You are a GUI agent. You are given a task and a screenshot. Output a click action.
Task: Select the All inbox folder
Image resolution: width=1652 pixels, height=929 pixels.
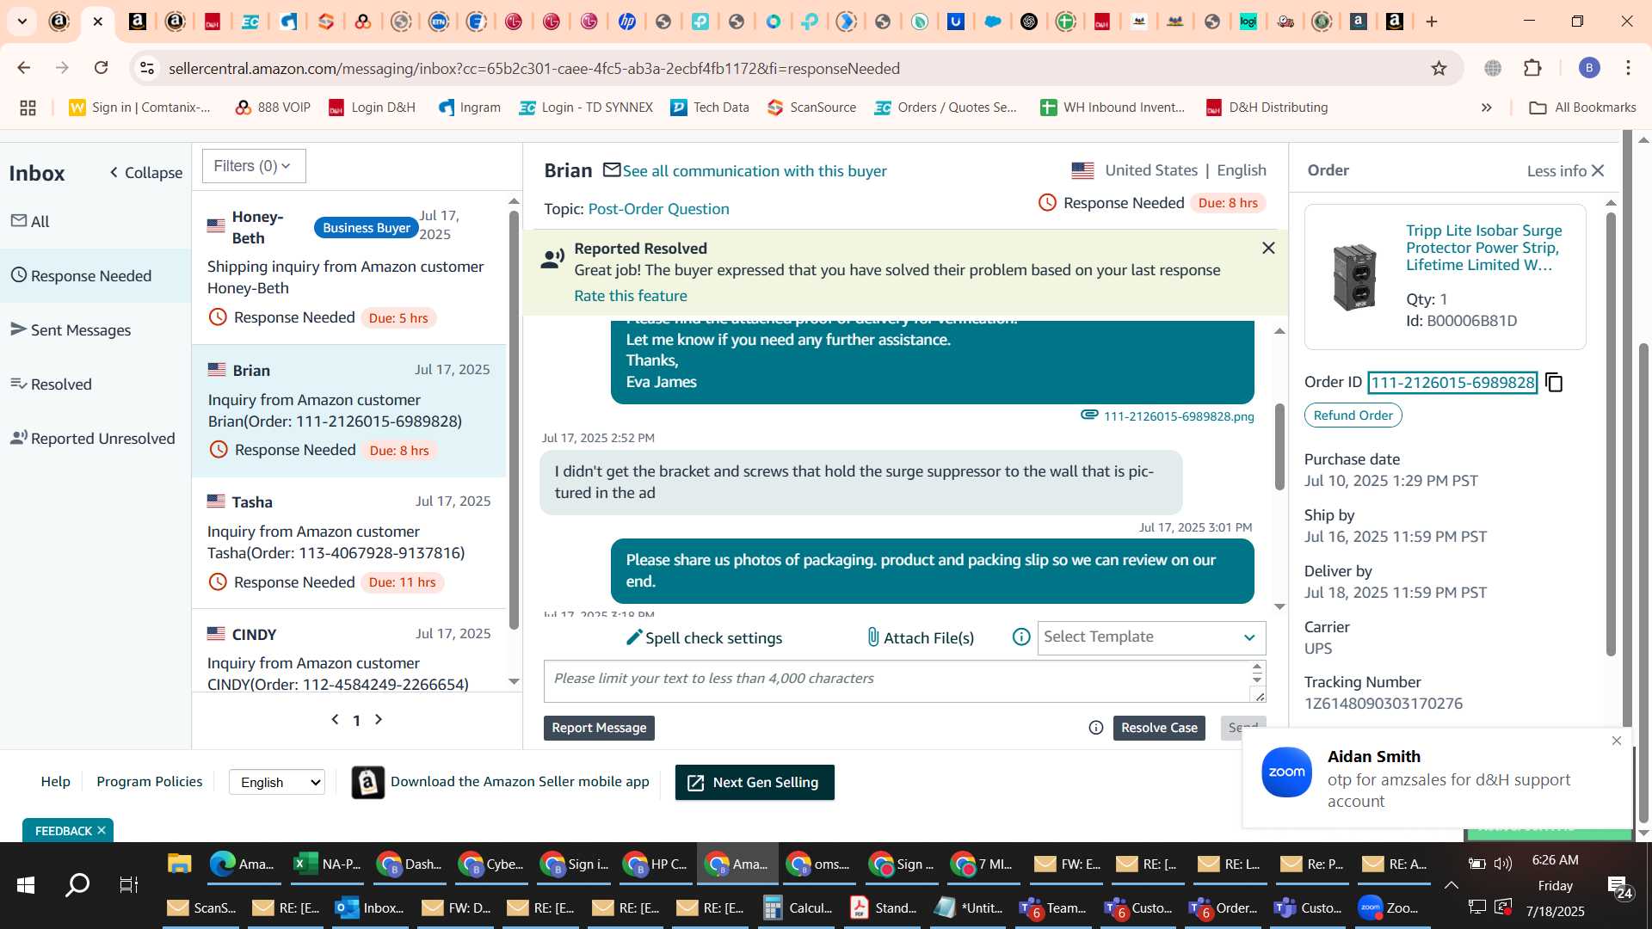coord(95,222)
